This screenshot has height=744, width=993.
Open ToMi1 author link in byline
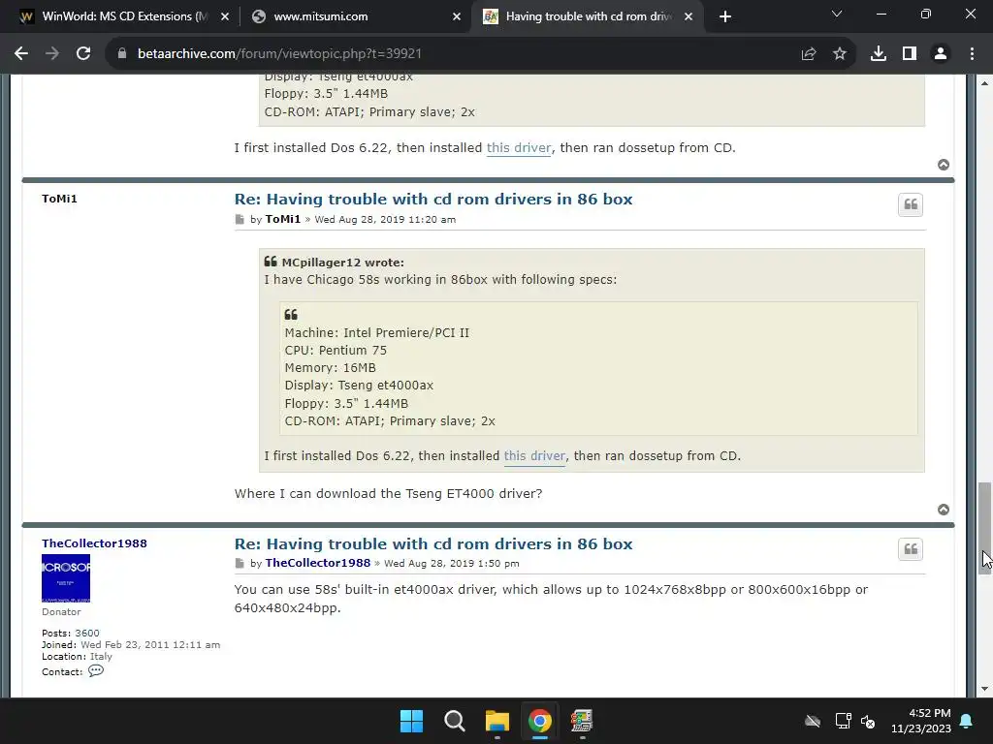[282, 219]
